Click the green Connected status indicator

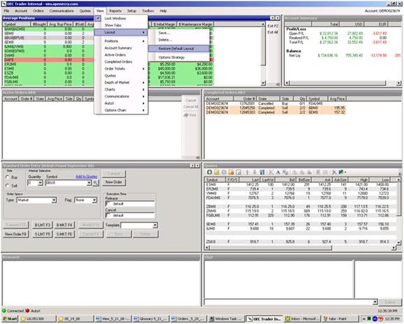[x=4, y=311]
